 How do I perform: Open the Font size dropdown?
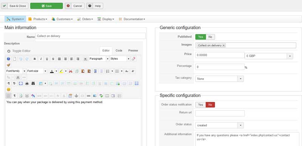[37, 71]
